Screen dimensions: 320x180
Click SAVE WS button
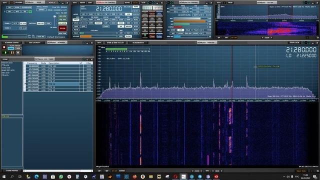(41, 36)
